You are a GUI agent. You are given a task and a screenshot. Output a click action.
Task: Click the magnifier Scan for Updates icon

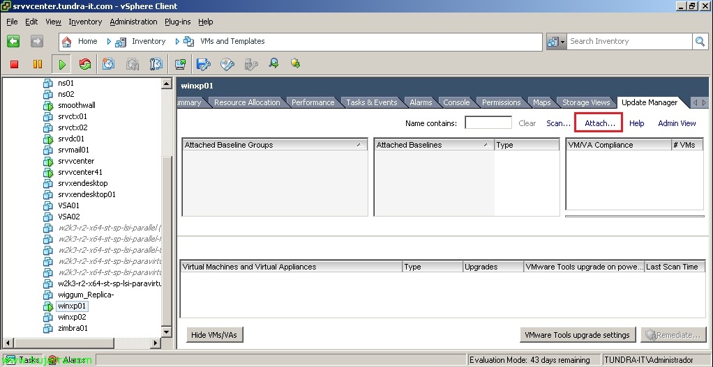tap(273, 63)
